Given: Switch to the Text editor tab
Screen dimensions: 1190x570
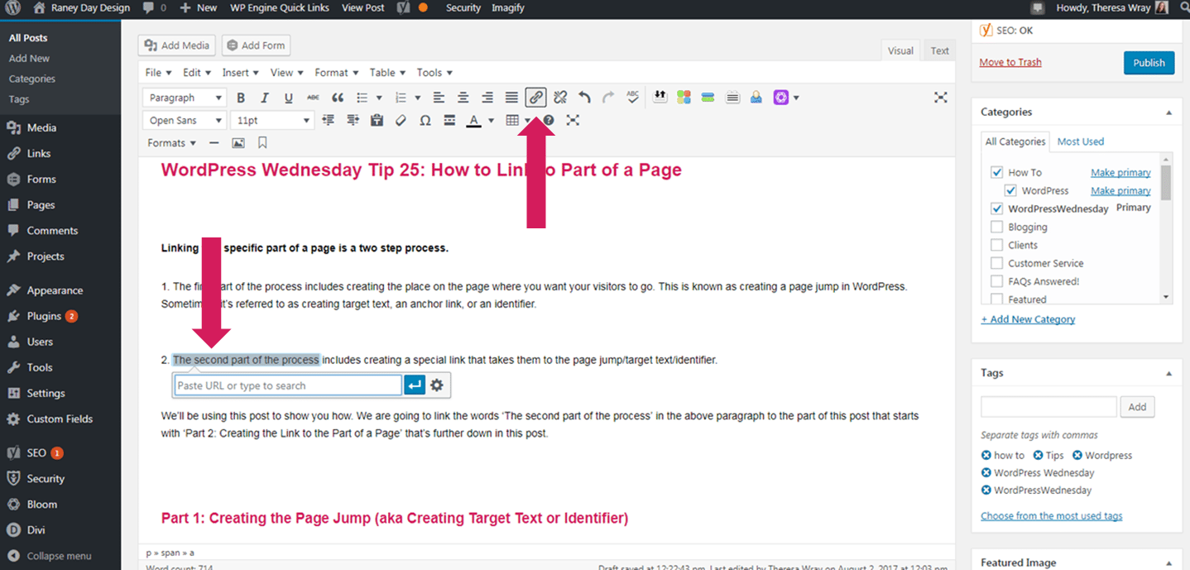Looking at the screenshot, I should tap(939, 50).
